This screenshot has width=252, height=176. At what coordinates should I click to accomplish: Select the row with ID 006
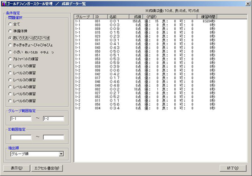tap(145, 70)
